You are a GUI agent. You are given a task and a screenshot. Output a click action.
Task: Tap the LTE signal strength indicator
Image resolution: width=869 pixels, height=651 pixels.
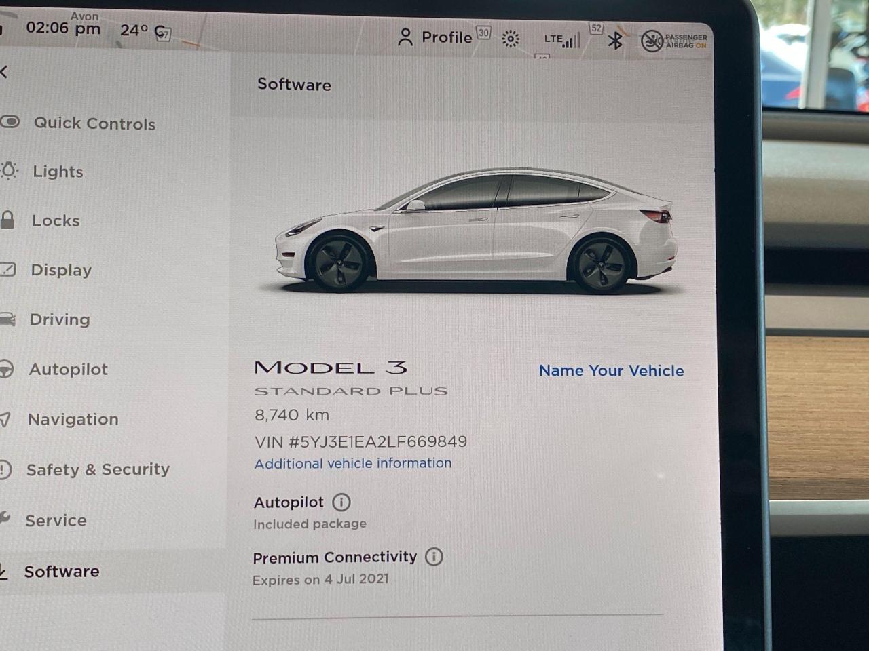point(562,40)
